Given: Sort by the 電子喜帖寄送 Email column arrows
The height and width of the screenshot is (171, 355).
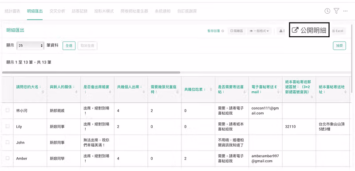Looking at the screenshot, I should coord(278,92).
